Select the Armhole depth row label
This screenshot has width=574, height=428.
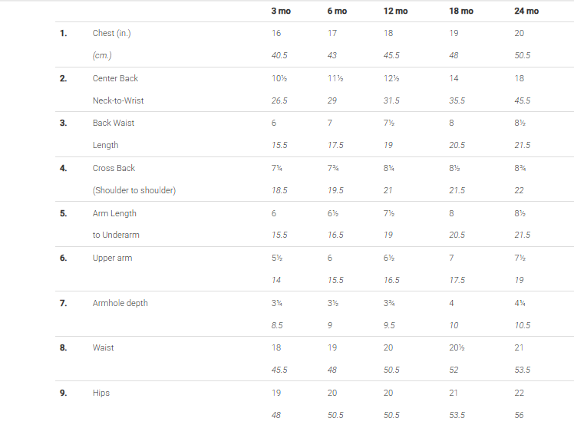[120, 303]
